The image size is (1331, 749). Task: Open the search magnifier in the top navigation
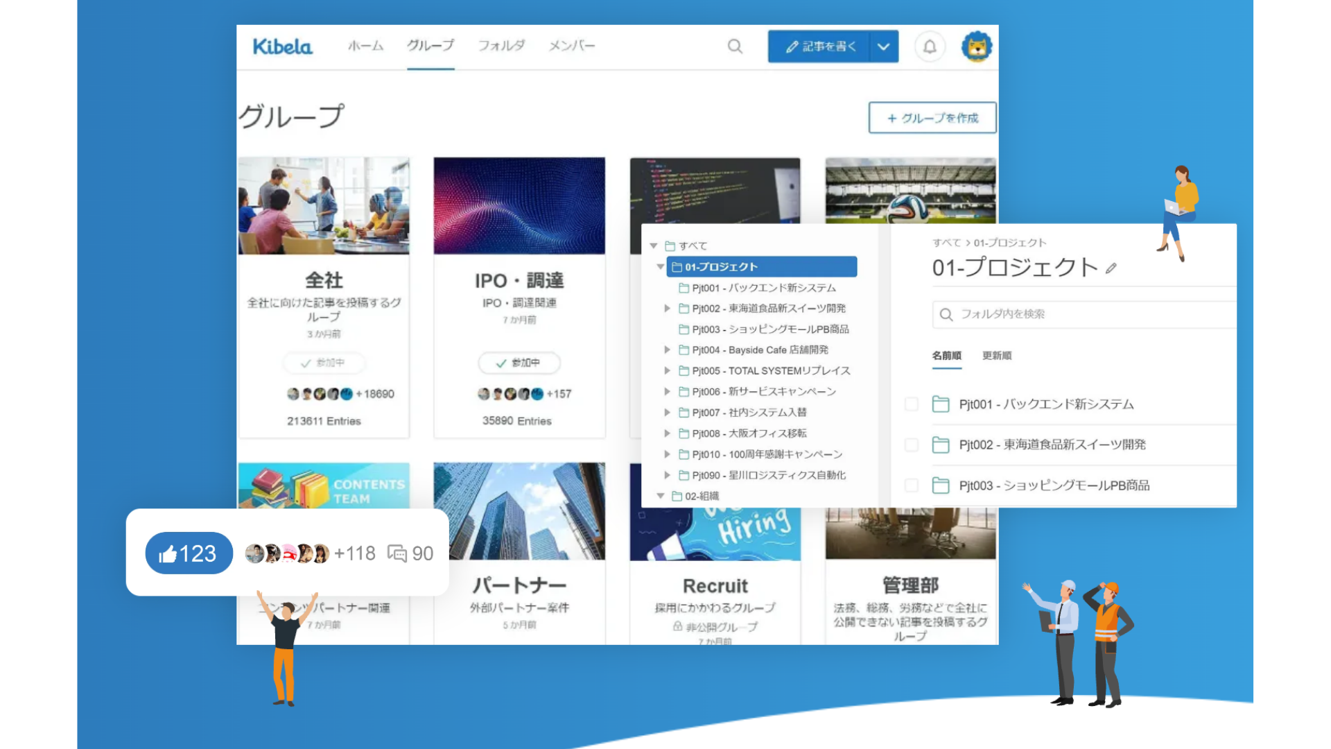click(x=735, y=46)
